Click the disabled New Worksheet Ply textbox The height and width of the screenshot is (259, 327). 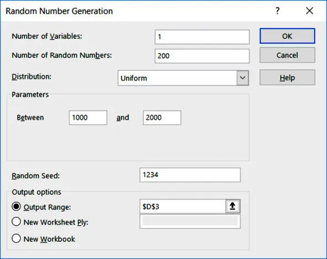point(190,221)
